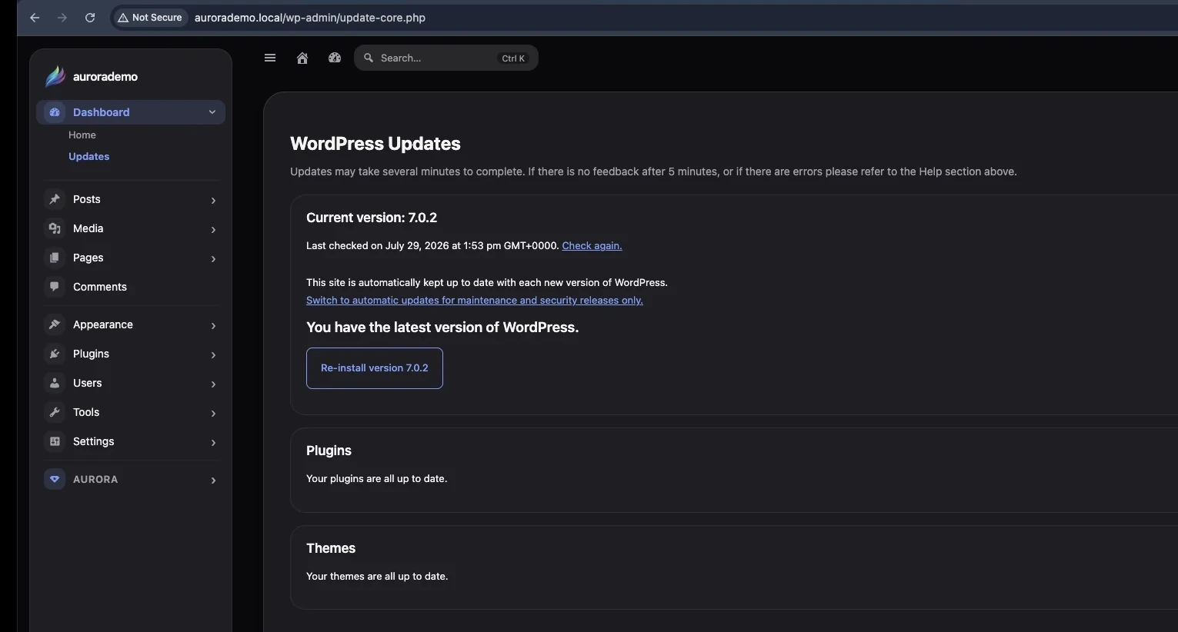
Task: Expand the Users submenu arrow
Action: pyautogui.click(x=213, y=384)
